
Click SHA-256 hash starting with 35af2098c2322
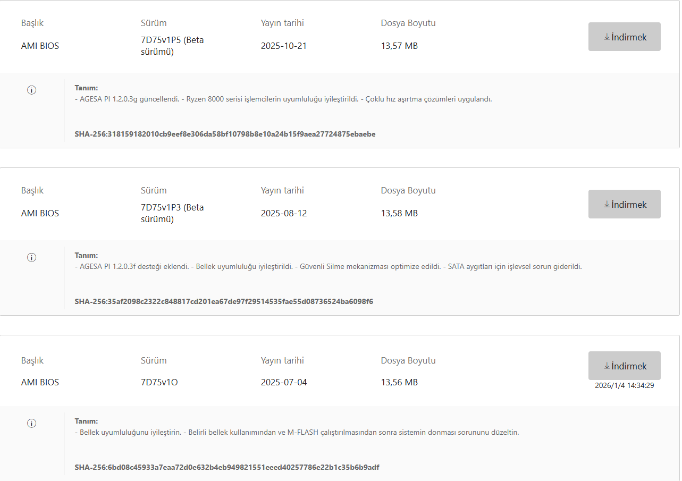224,301
